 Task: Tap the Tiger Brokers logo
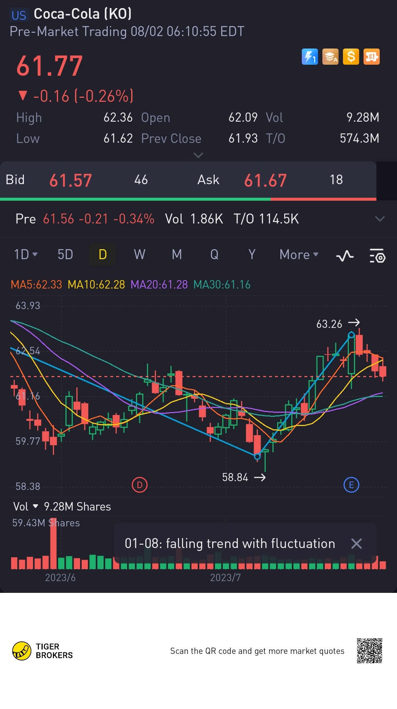coord(43,651)
